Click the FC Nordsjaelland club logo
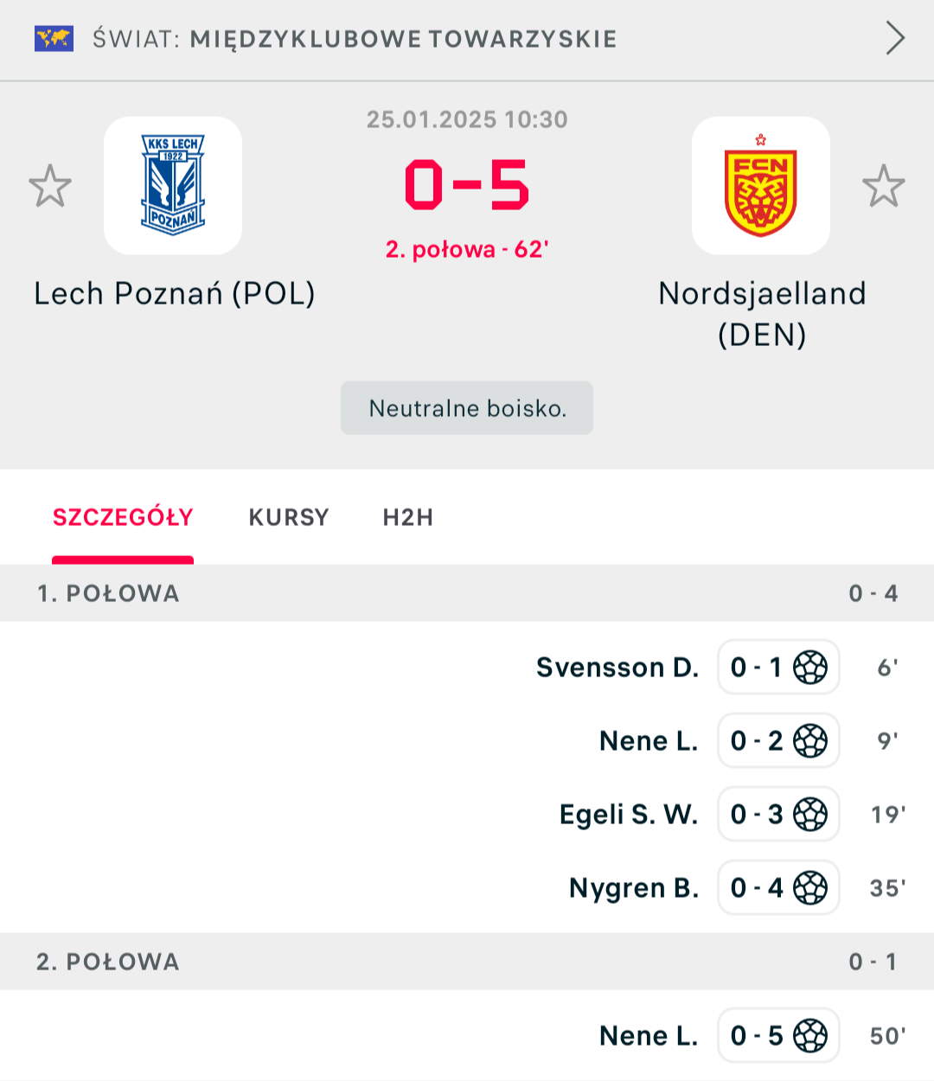The image size is (934, 1081). click(x=761, y=185)
